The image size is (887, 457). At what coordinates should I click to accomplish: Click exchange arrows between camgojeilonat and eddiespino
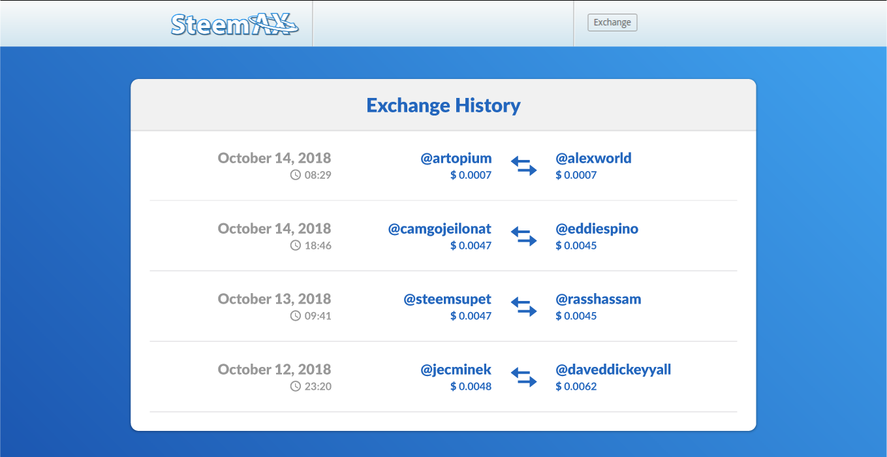pyautogui.click(x=523, y=236)
